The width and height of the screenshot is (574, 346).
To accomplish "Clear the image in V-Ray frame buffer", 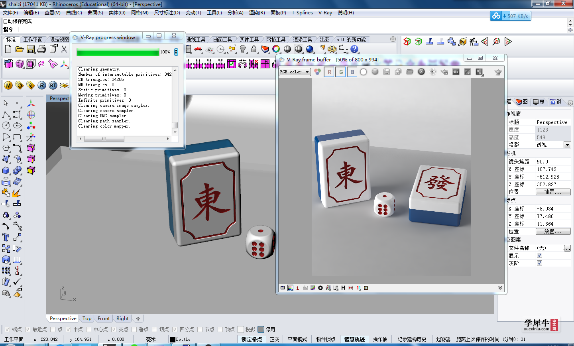I will point(421,72).
